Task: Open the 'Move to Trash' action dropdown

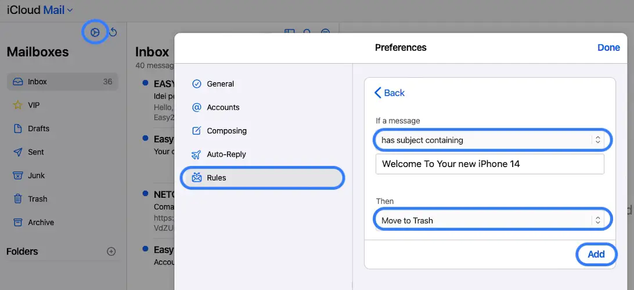Action: pos(491,220)
